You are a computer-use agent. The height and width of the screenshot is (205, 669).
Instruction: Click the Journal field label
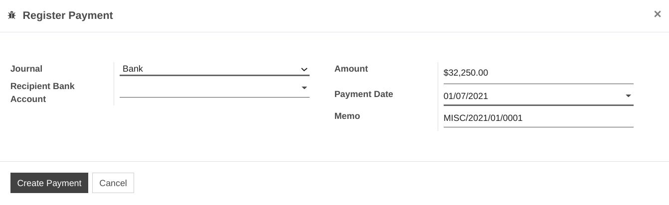tap(26, 69)
